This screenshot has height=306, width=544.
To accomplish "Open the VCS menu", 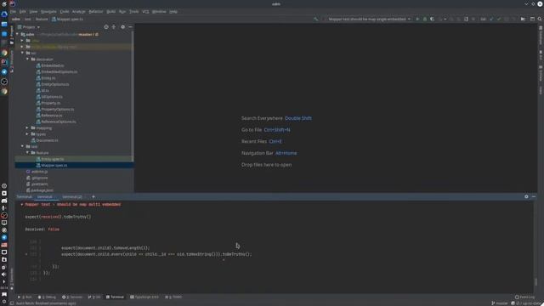I will point(145,11).
